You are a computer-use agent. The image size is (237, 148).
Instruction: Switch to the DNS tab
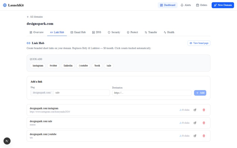pos(96,32)
